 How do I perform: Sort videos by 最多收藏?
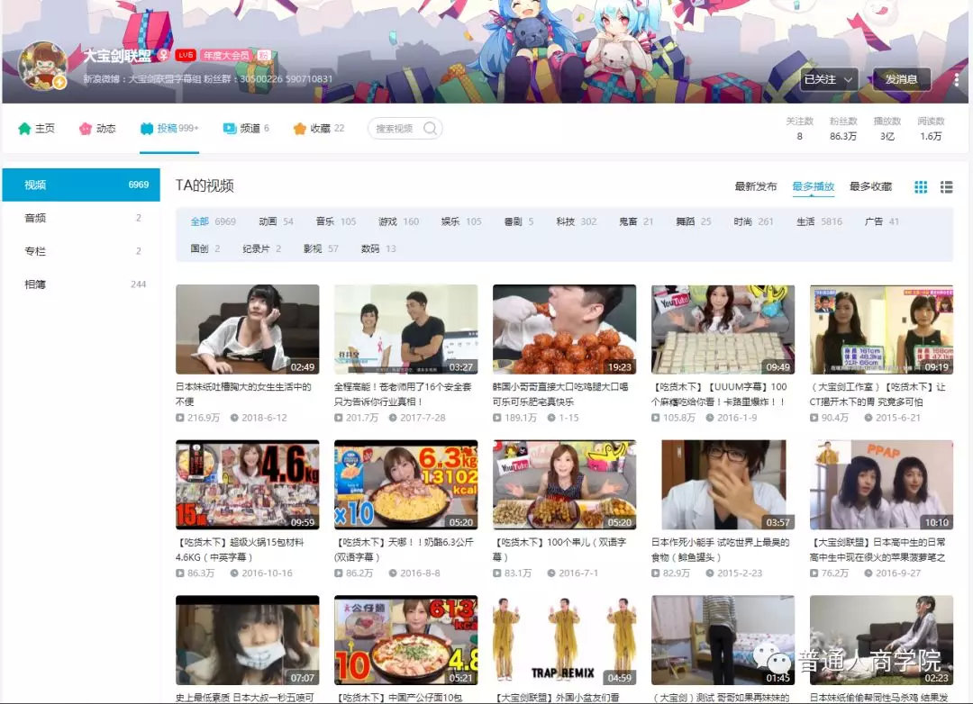point(870,186)
